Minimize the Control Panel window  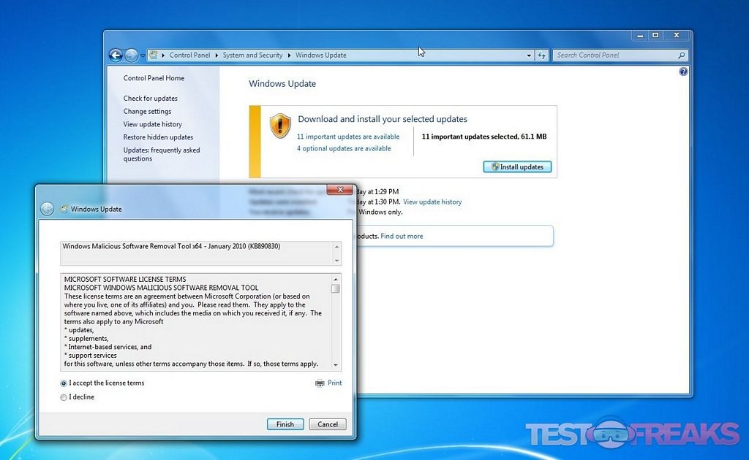(x=640, y=35)
